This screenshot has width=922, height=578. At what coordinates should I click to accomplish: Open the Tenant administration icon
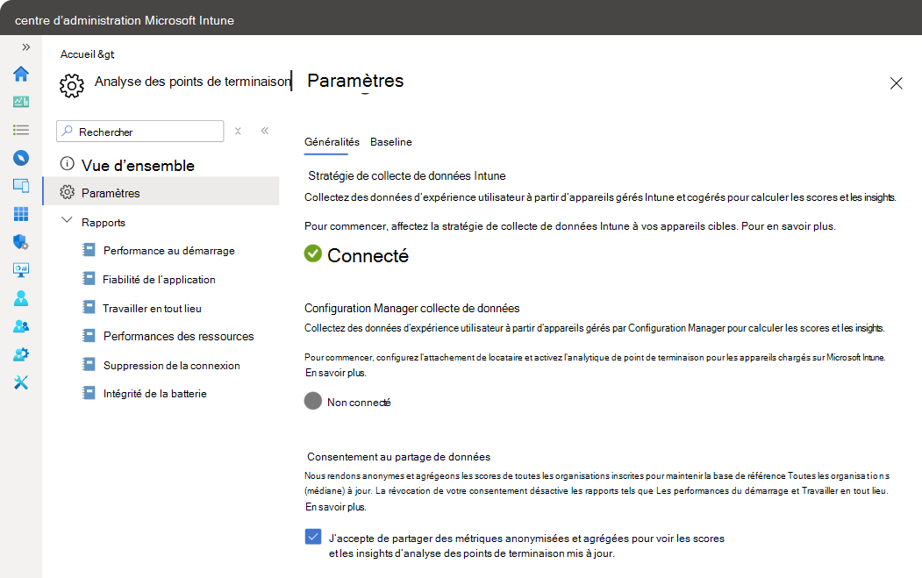pos(21,354)
